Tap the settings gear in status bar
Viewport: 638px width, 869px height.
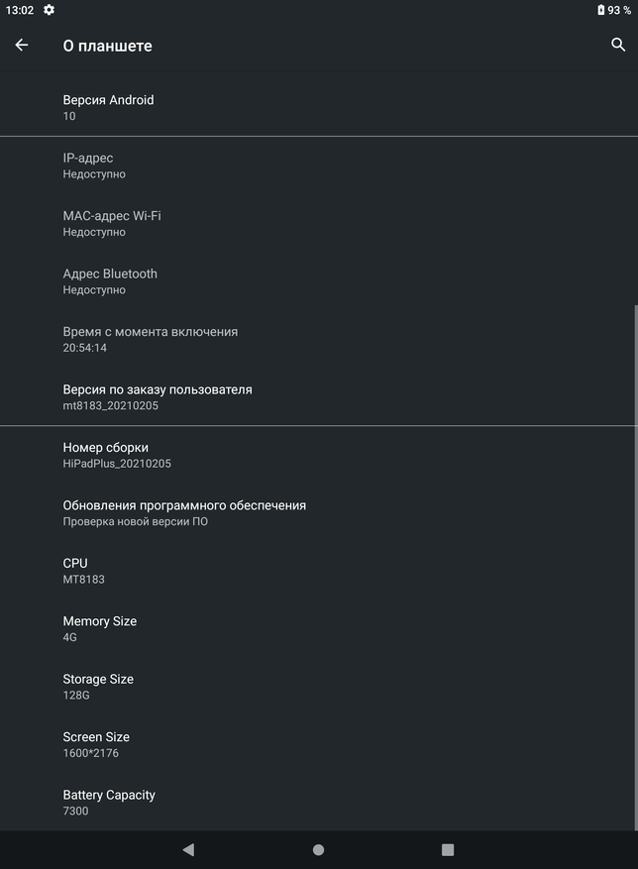[x=49, y=10]
